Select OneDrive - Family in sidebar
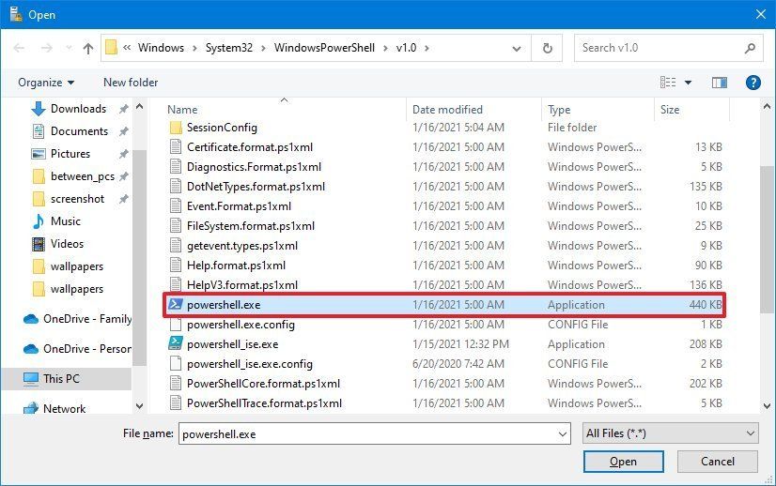The image size is (776, 486). (87, 319)
